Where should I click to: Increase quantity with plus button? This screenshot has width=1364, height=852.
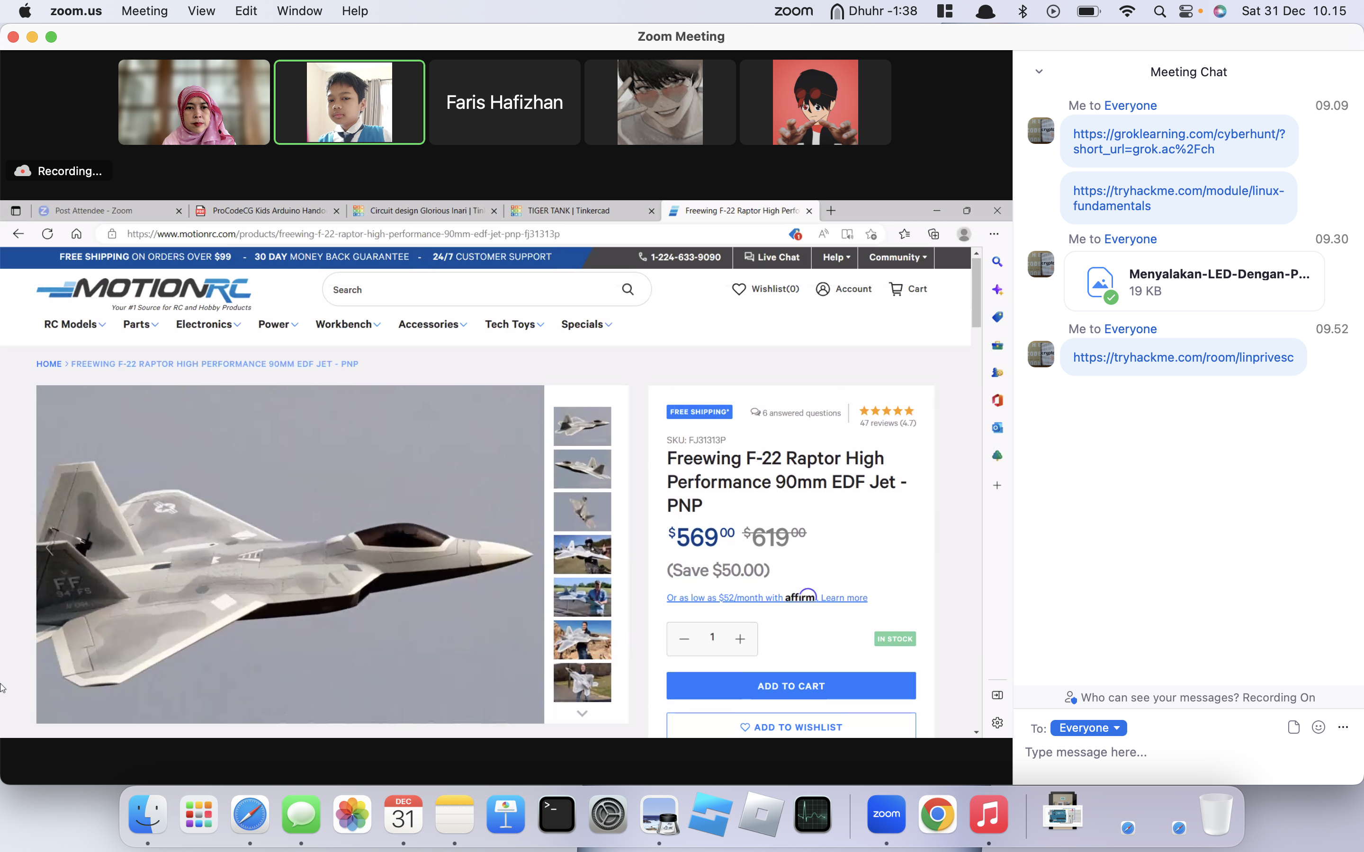point(740,639)
